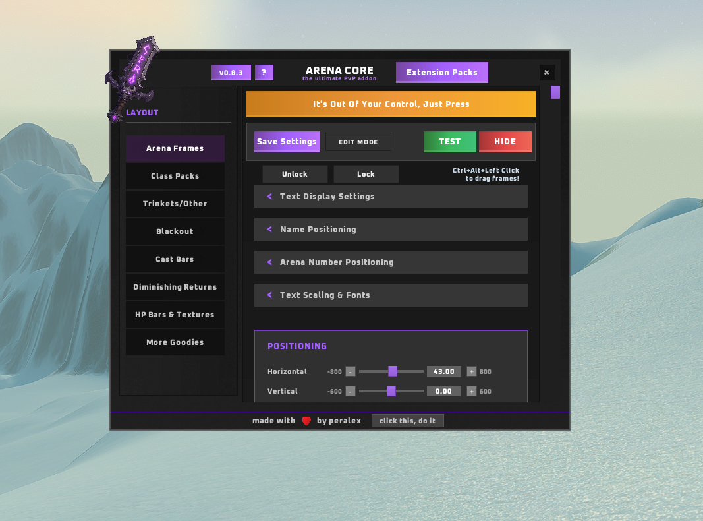Expand the Name Positioning section
This screenshot has height=521, width=703.
pyautogui.click(x=391, y=229)
